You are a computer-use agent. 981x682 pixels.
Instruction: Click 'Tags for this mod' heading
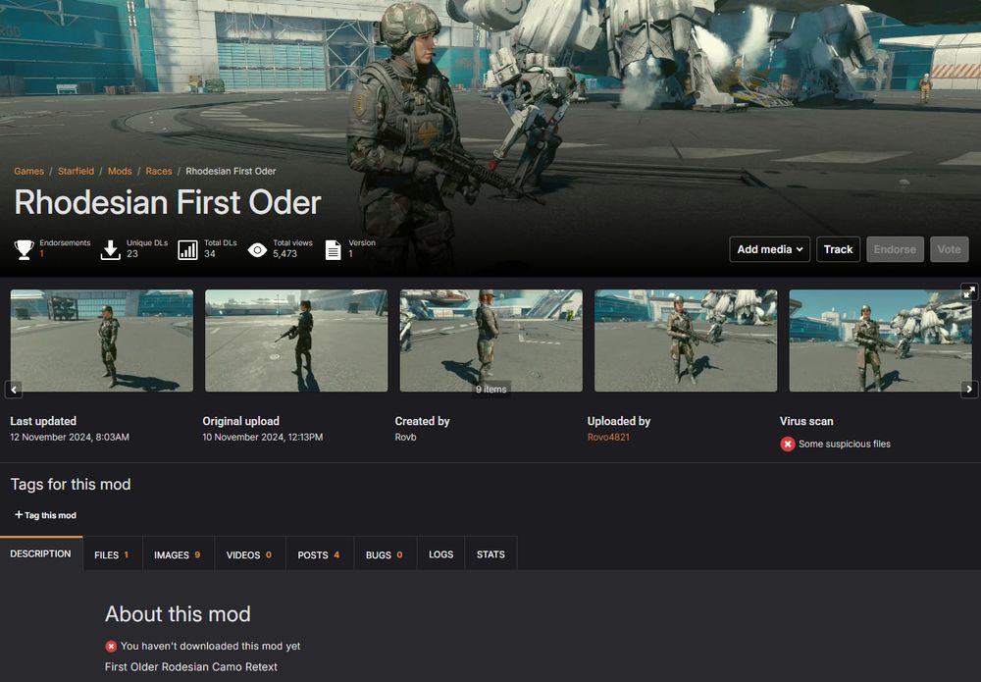pyautogui.click(x=71, y=484)
